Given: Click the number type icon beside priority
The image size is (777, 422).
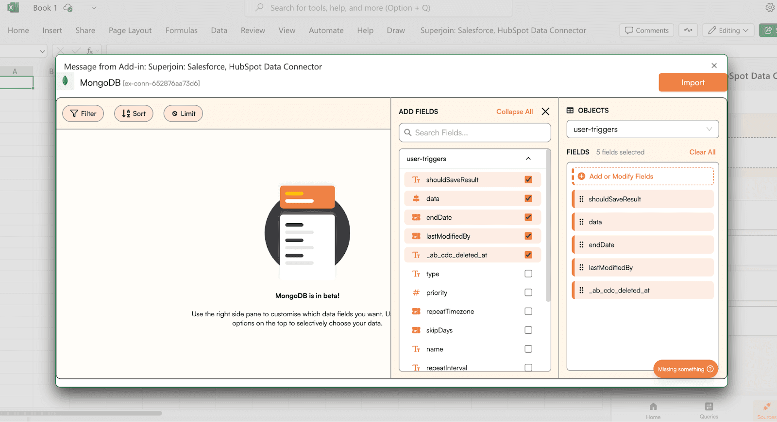Looking at the screenshot, I should [x=416, y=292].
